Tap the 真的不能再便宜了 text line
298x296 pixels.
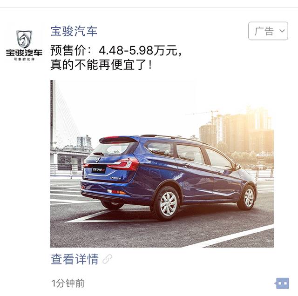101,65
